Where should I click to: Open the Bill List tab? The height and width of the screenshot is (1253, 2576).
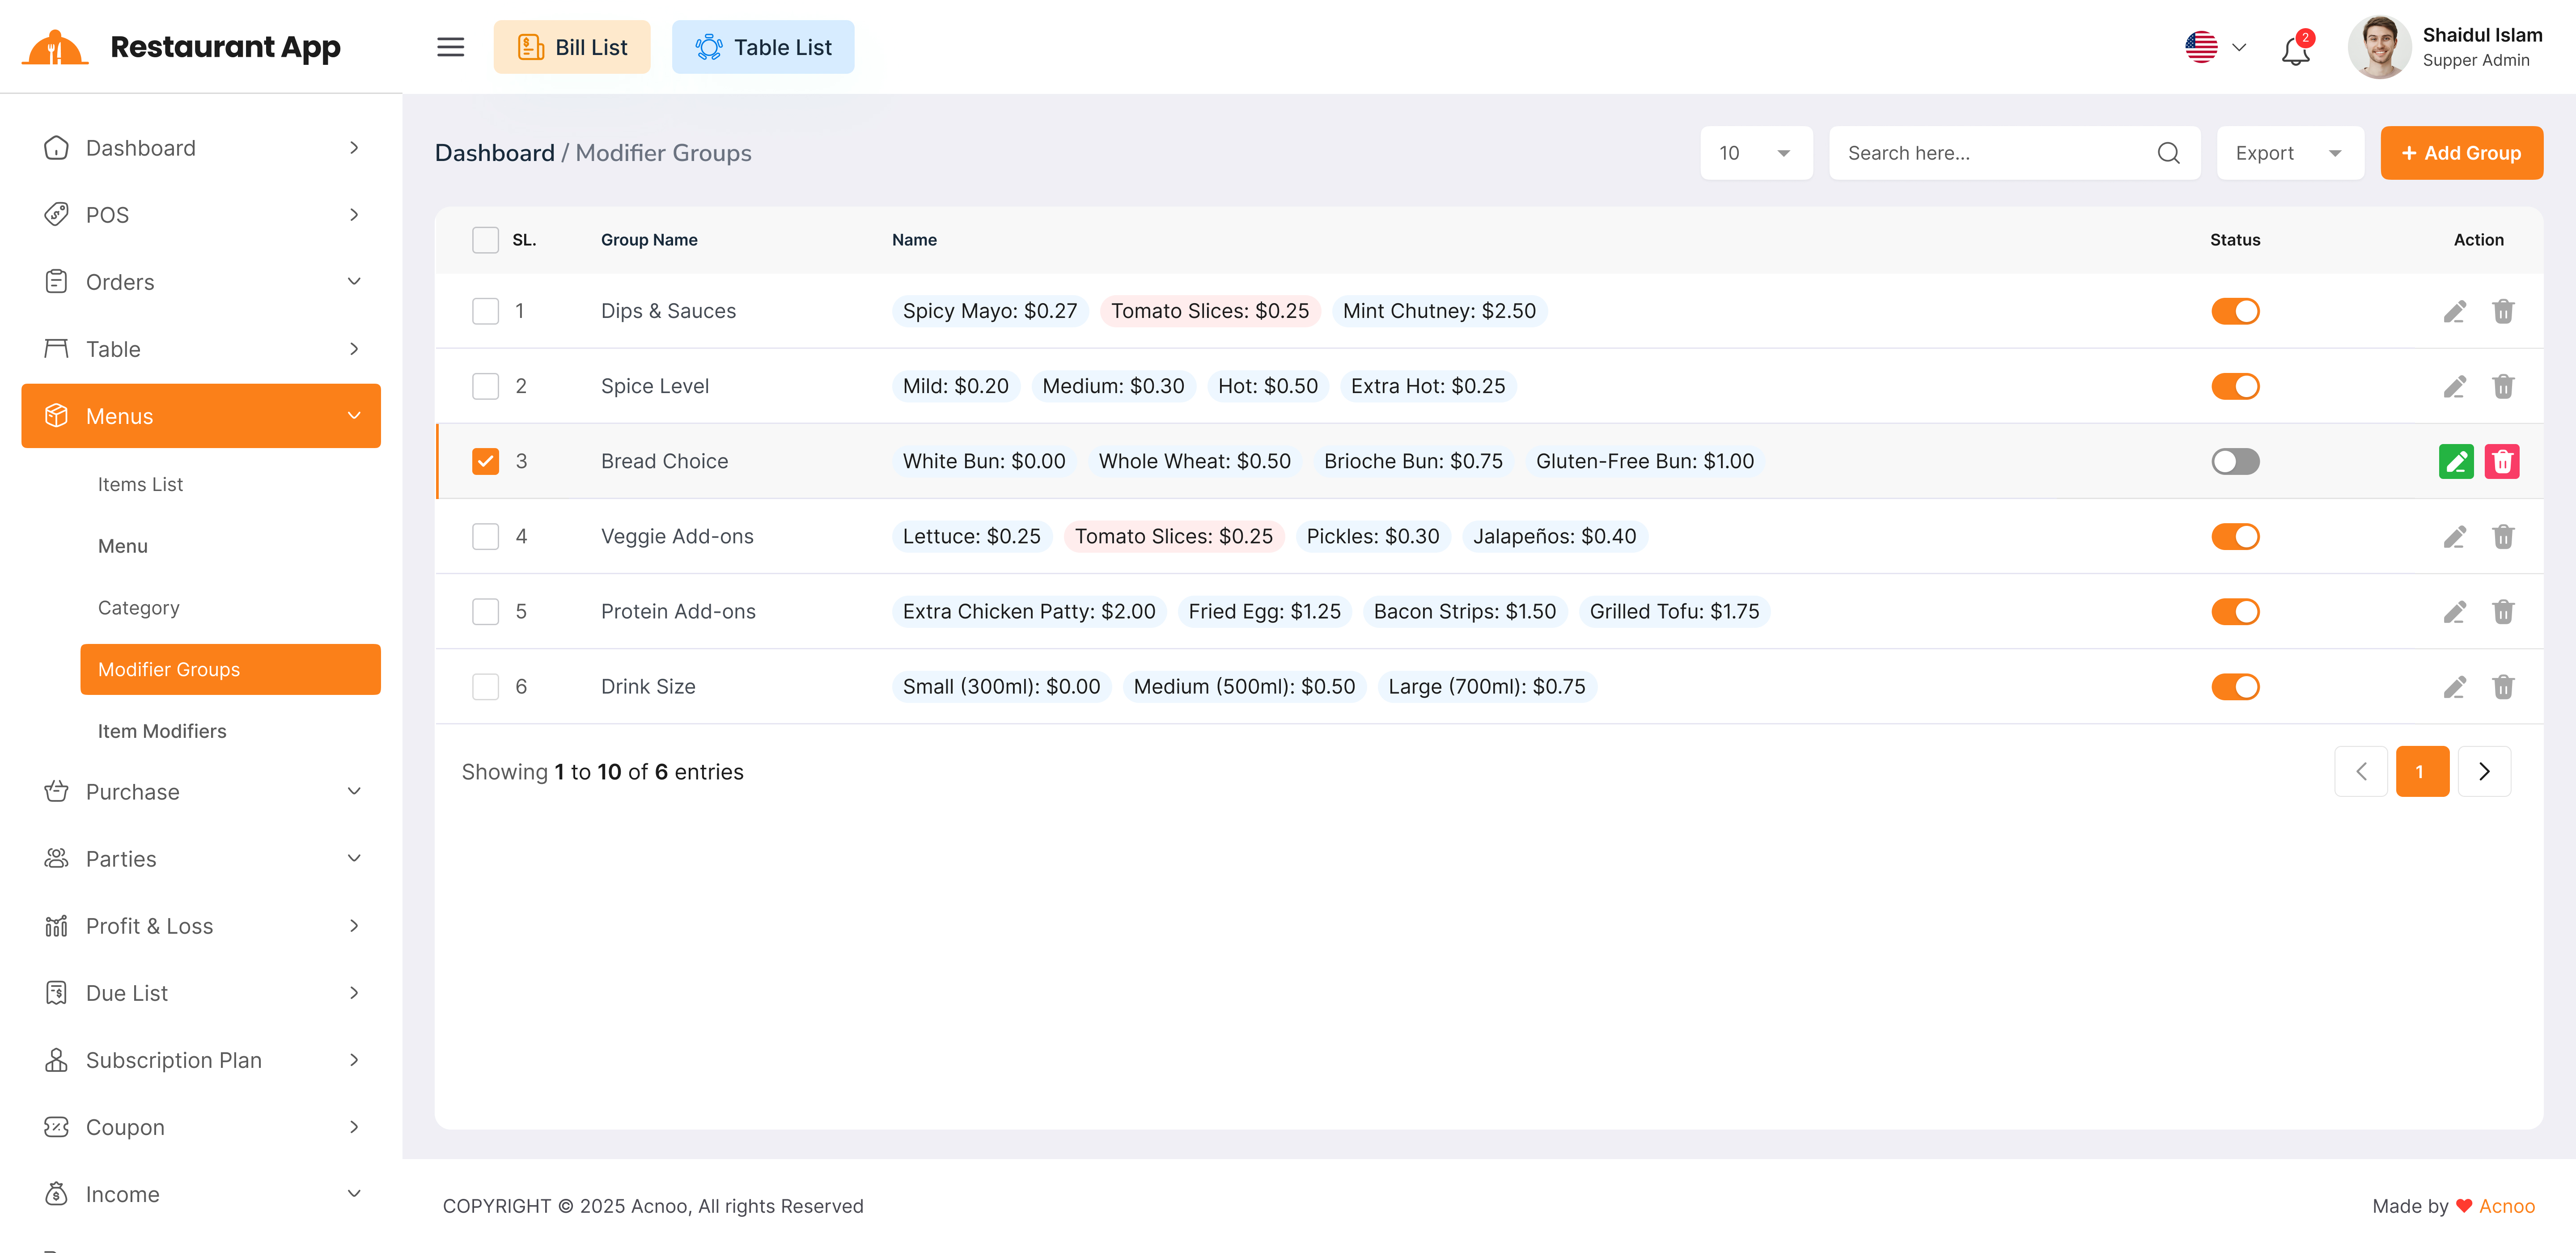[571, 47]
